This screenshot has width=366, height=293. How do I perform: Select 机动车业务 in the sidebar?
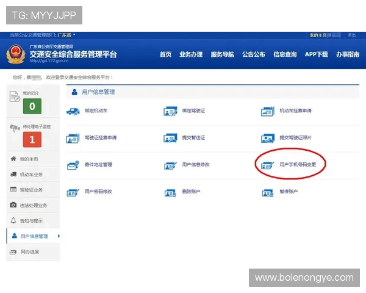[x=33, y=175]
